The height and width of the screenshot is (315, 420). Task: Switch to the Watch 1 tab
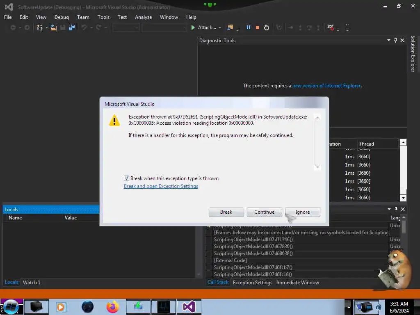32,282
